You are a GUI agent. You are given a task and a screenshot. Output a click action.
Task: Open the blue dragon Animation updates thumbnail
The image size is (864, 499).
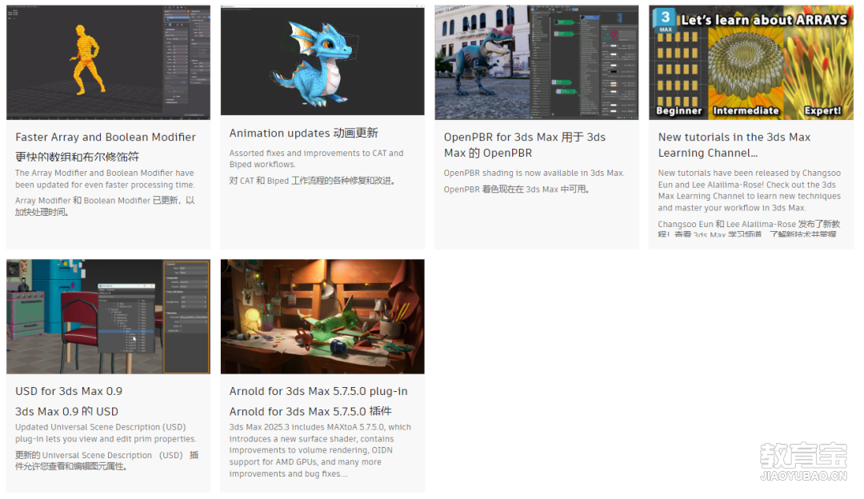point(322,61)
